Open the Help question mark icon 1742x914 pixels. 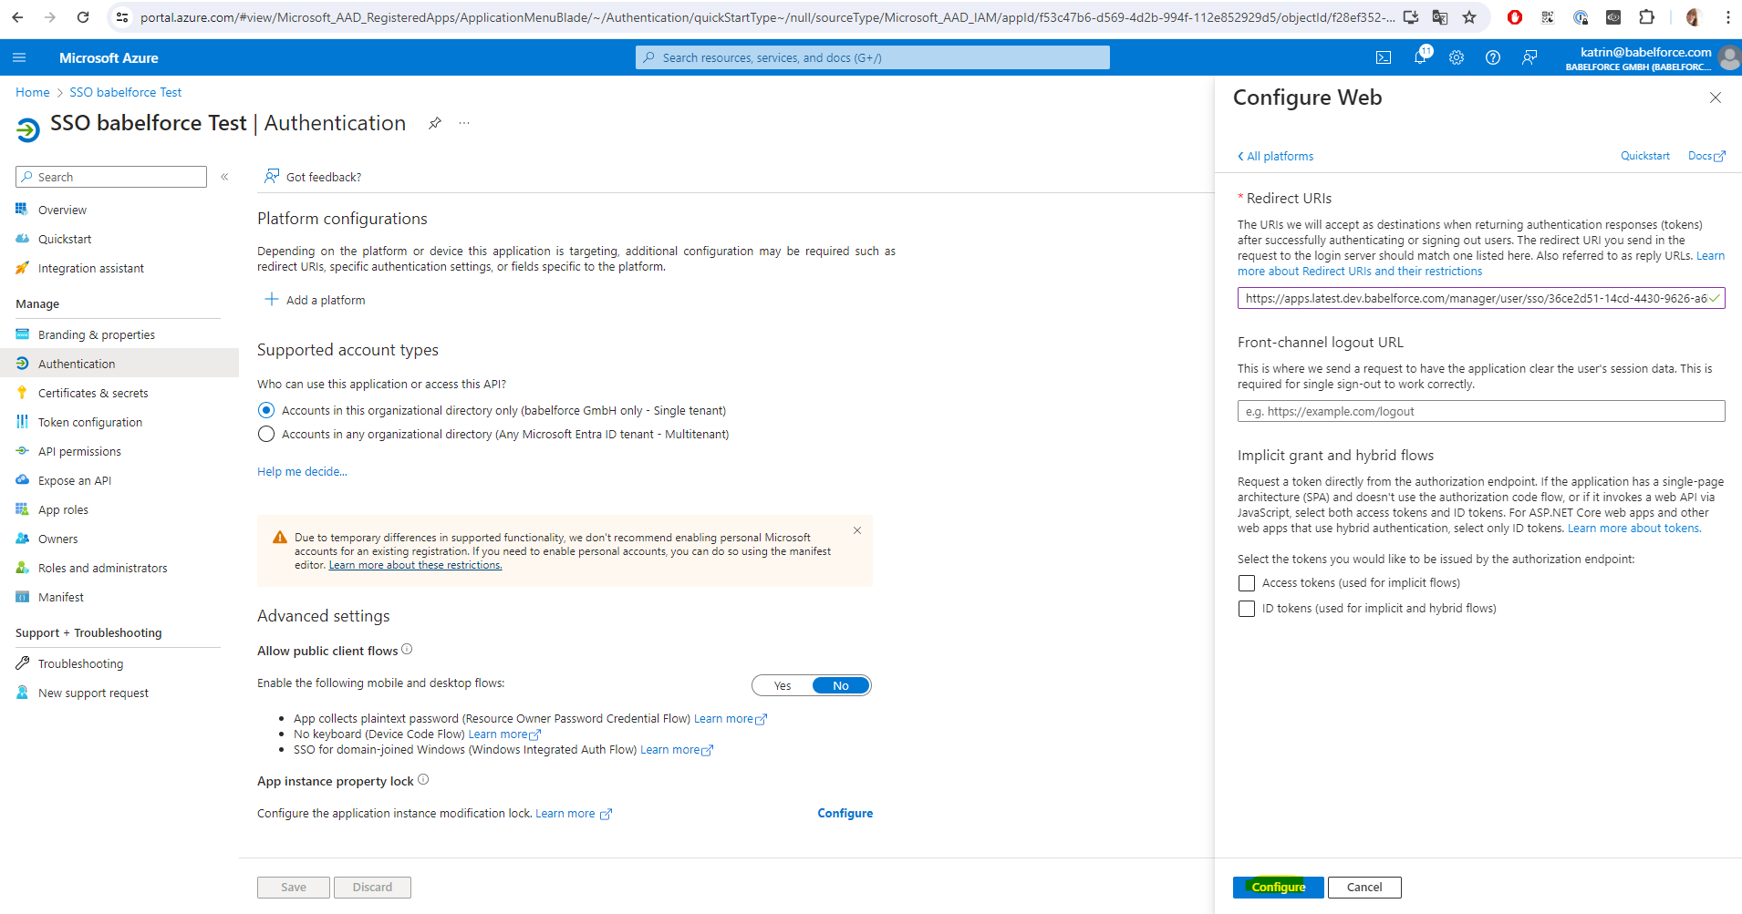pos(1493,57)
